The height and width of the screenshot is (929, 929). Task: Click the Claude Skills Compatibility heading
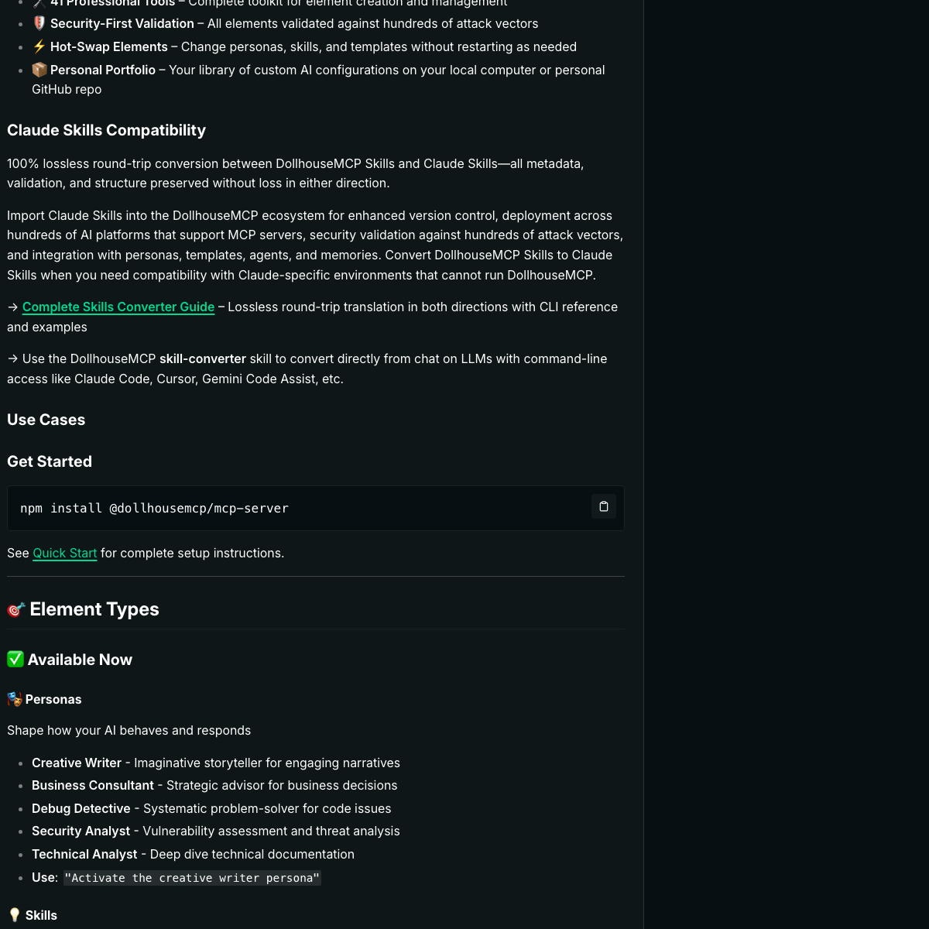(x=107, y=130)
